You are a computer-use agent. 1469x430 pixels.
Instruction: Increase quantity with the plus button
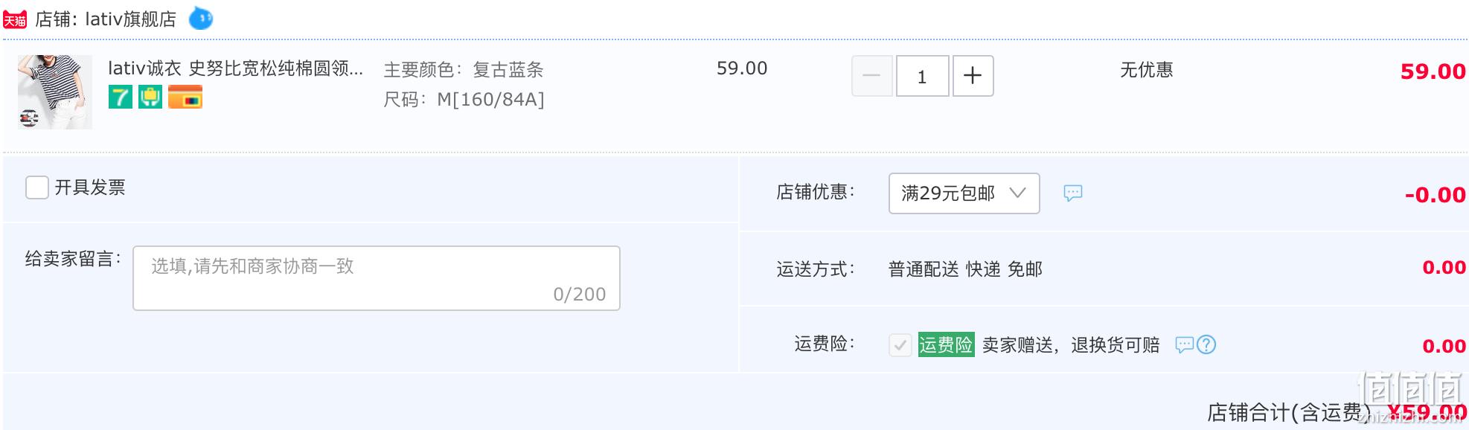pos(973,76)
